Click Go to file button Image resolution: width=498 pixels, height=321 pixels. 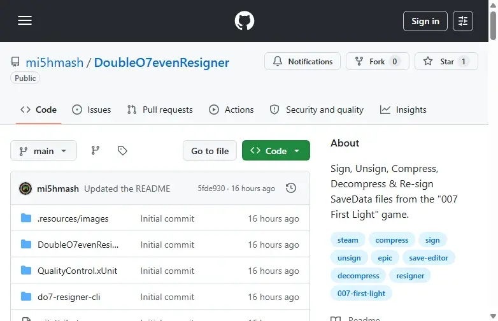(210, 150)
